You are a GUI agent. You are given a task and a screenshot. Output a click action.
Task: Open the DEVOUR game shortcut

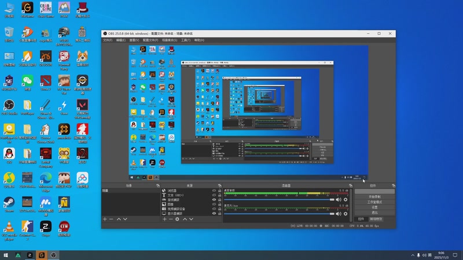pos(46,58)
